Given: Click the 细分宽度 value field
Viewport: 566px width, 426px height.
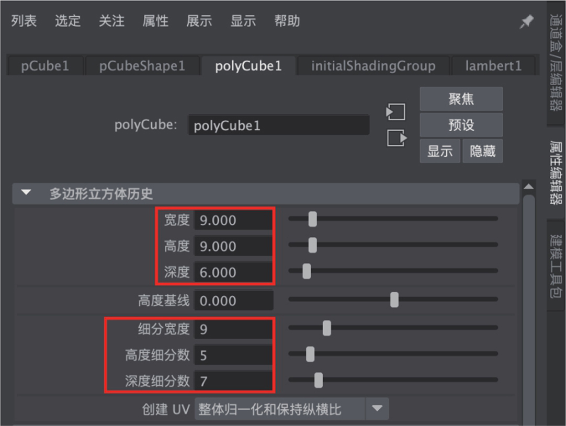Looking at the screenshot, I should click(233, 329).
